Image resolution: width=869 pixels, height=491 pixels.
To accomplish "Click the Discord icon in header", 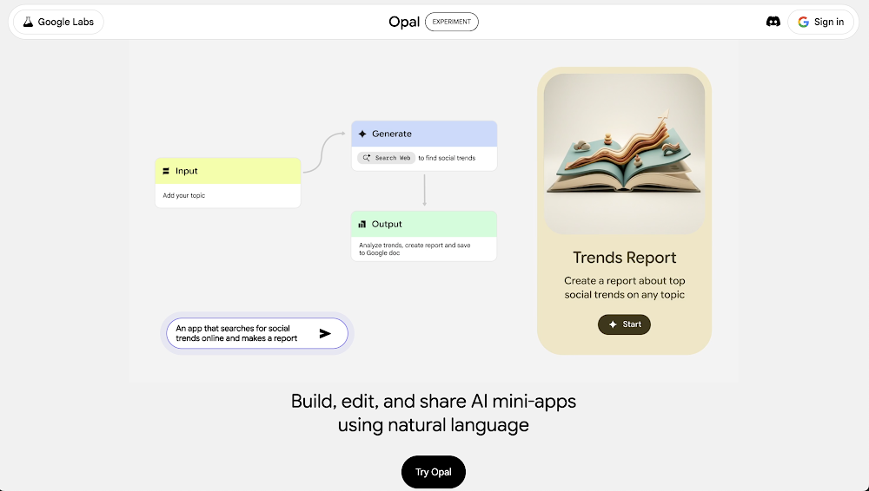I will [x=773, y=22].
